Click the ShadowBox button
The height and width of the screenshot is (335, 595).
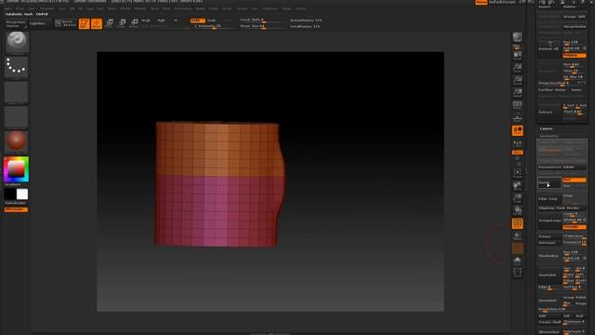coord(549,256)
